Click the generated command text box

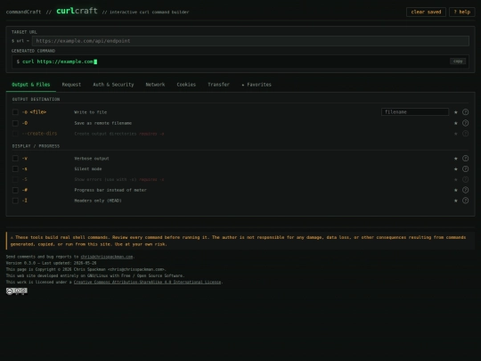click(x=240, y=62)
